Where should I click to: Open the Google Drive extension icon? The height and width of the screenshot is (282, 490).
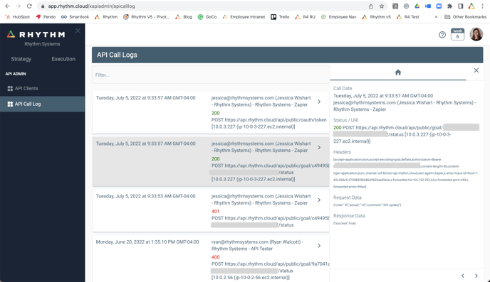coord(417,6)
